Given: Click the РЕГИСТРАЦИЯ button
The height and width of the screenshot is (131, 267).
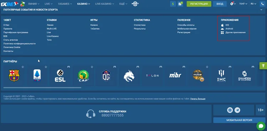Looking at the screenshot, I should tap(199, 4).
